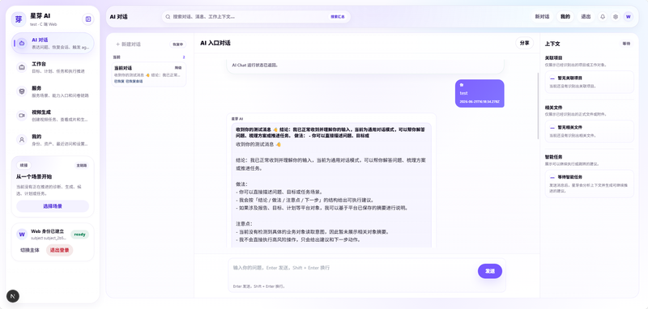Collapse the sidebar using the panel toggle icon
Viewport: 648px width, 309px height.
88,19
